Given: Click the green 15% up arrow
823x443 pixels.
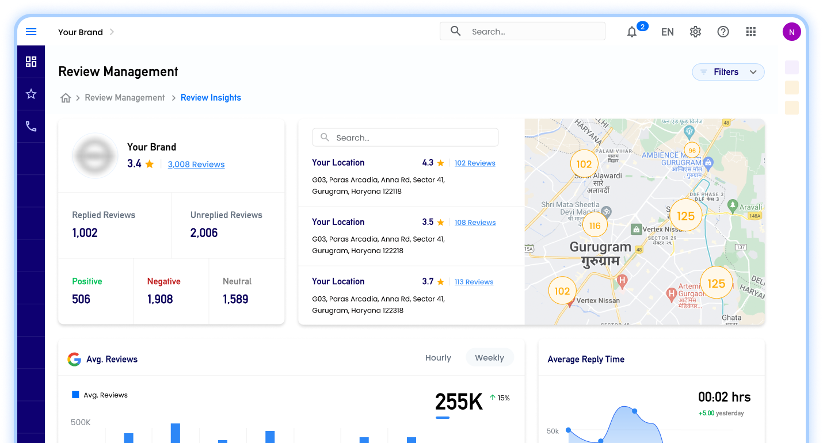Looking at the screenshot, I should [x=493, y=398].
